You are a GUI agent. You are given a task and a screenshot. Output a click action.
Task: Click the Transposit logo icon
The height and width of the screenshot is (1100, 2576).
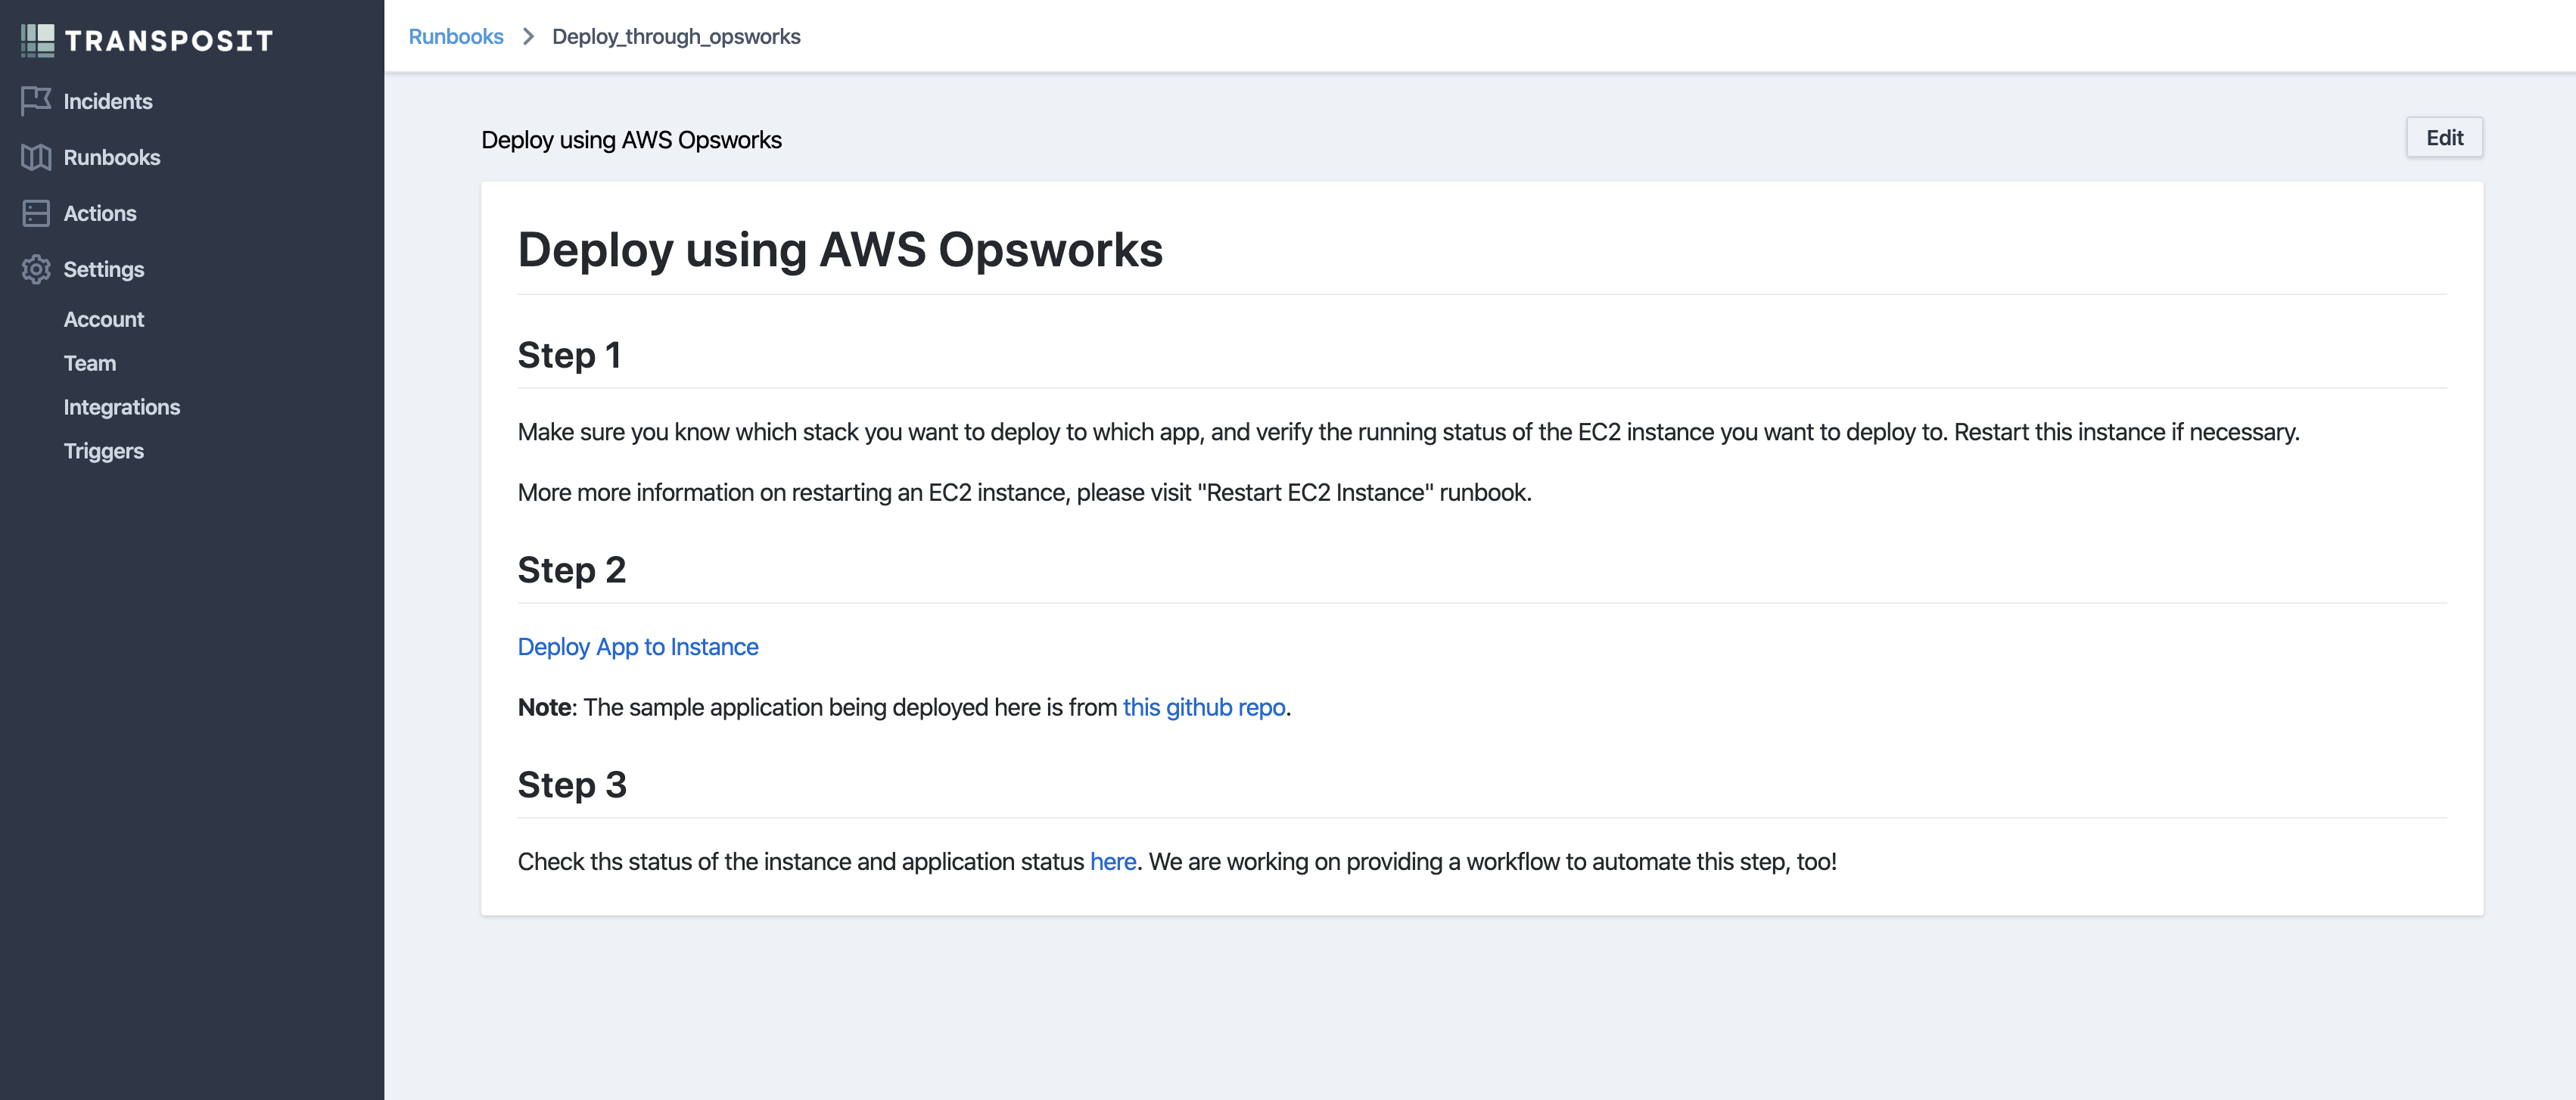tap(38, 40)
